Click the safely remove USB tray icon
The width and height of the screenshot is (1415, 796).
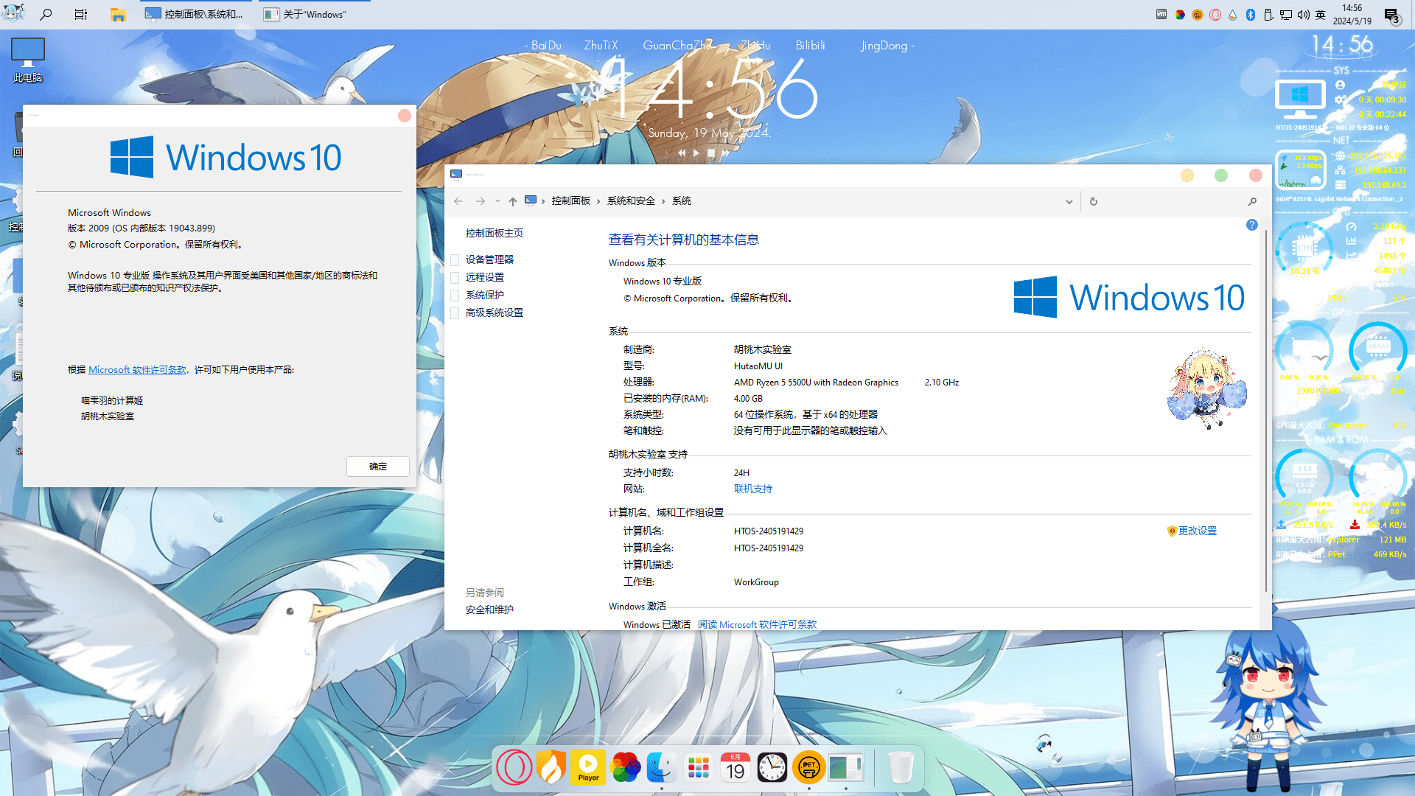pos(1268,14)
